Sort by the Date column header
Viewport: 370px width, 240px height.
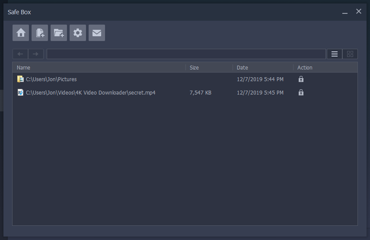tap(263, 67)
